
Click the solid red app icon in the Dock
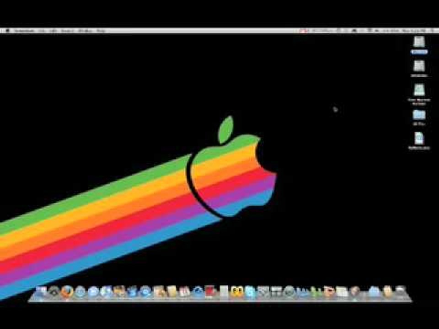[209, 292]
